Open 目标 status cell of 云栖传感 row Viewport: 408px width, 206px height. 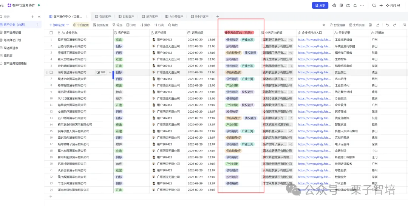click(131, 46)
